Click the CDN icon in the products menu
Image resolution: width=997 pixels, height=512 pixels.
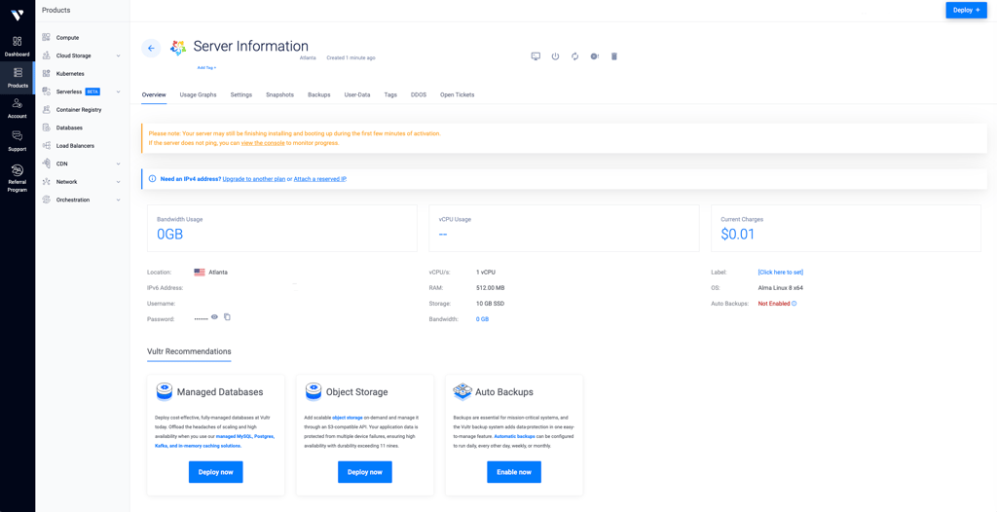click(47, 164)
